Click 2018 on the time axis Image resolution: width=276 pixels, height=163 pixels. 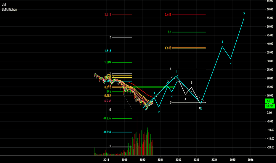tap(106, 160)
